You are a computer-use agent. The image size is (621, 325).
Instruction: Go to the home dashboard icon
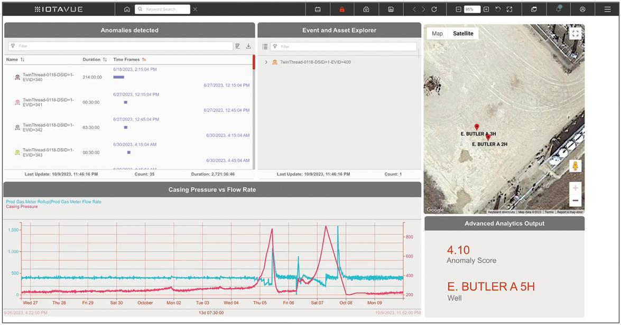click(x=127, y=9)
